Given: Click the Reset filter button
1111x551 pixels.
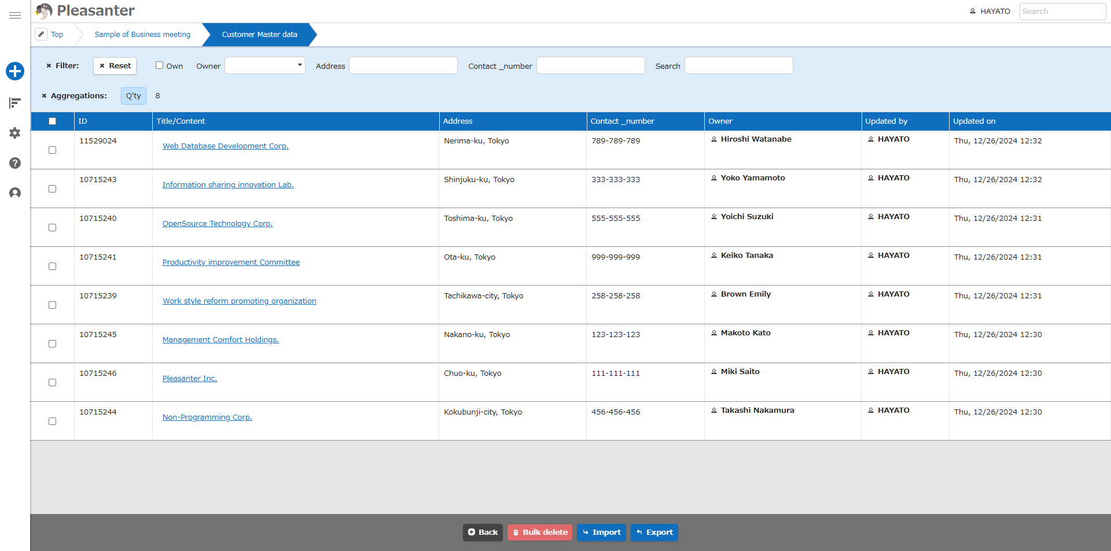Looking at the screenshot, I should tap(115, 66).
